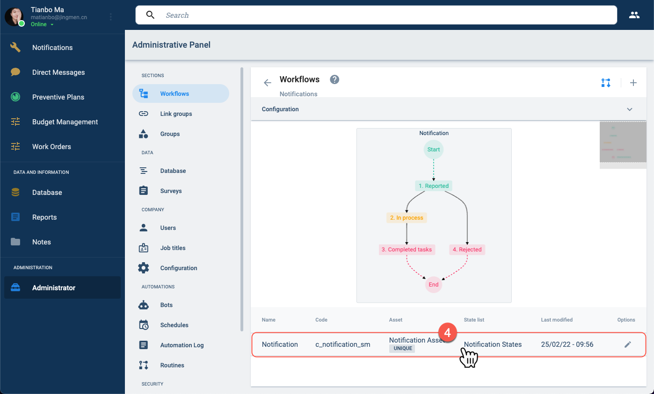The image size is (654, 394).
Task: Click the Reports document icon
Action: click(15, 217)
